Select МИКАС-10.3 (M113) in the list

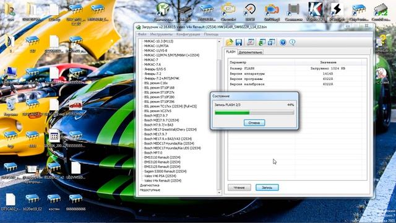158,42
